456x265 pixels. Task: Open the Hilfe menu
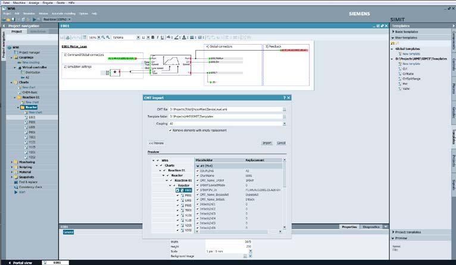[x=71, y=2]
